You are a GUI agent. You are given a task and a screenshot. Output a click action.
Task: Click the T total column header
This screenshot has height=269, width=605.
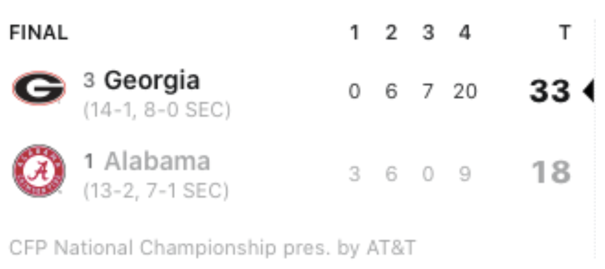pos(565,32)
